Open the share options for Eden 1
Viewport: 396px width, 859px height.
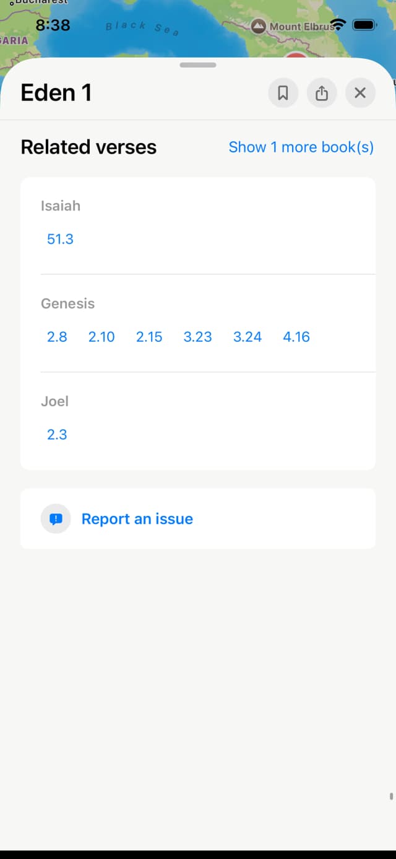[321, 93]
